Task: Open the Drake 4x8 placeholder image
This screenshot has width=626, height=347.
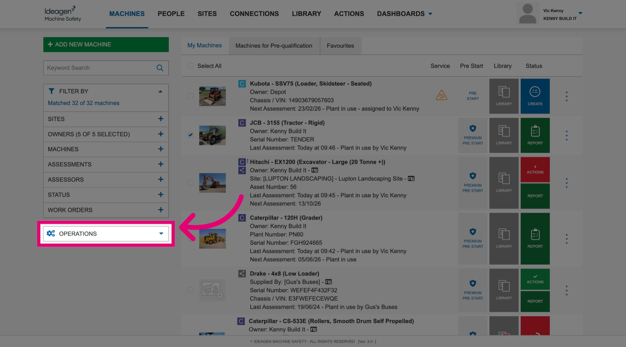Action: tap(212, 290)
